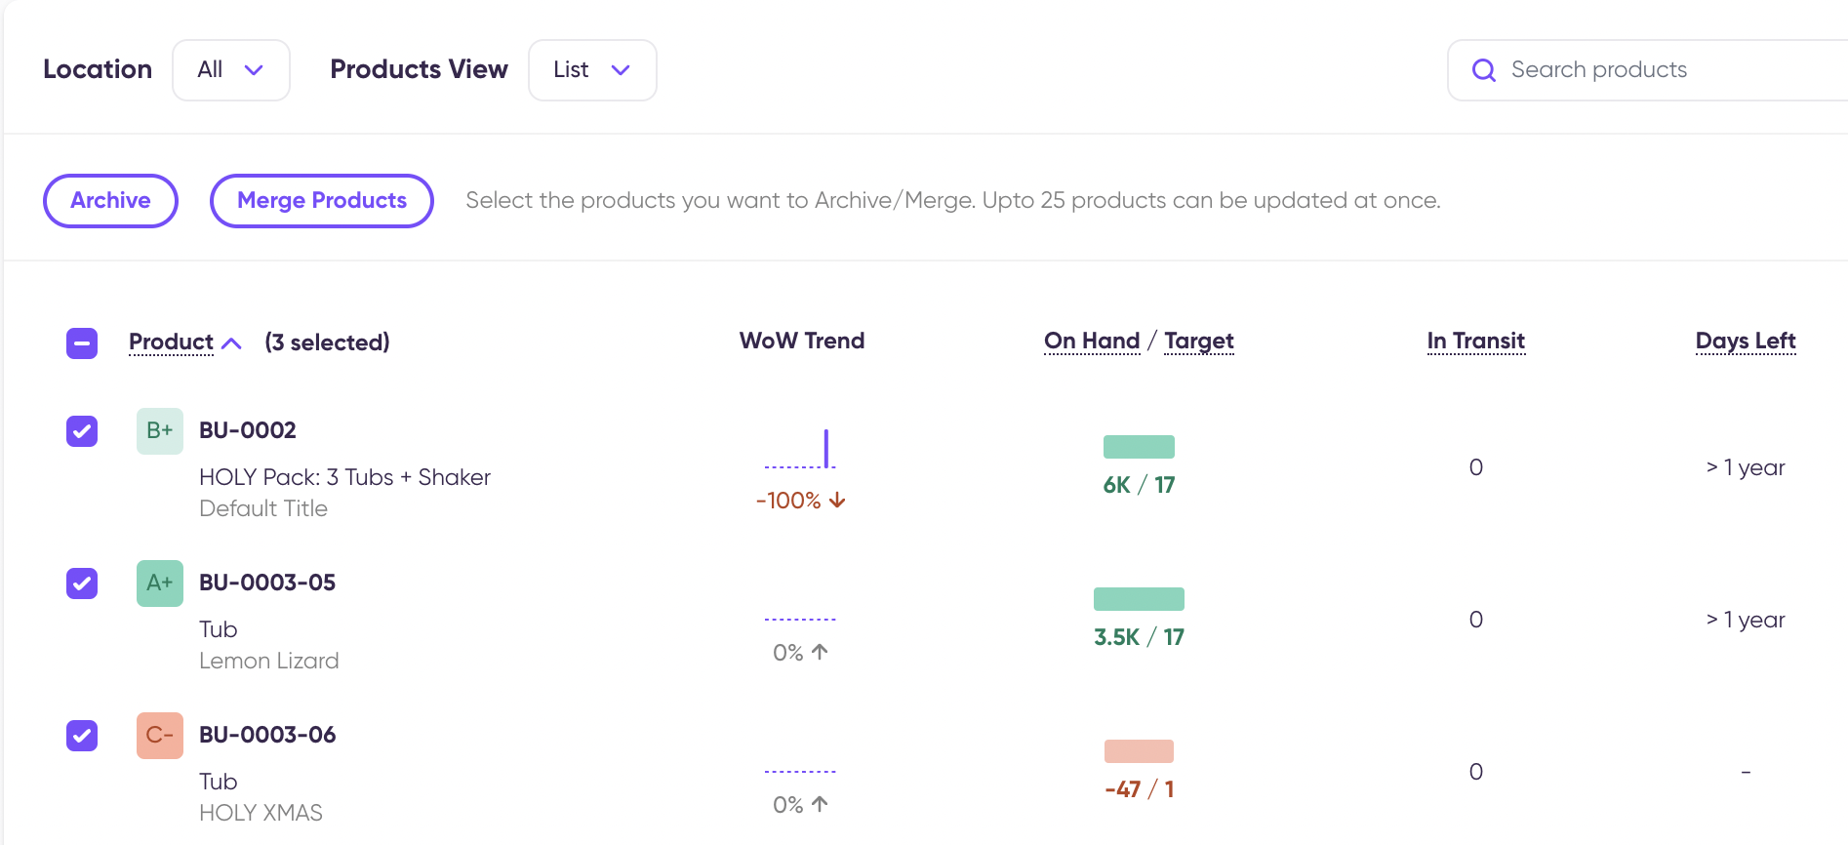
Task: Click the 0% trend indicator for BU-0003-06
Action: coord(800,805)
